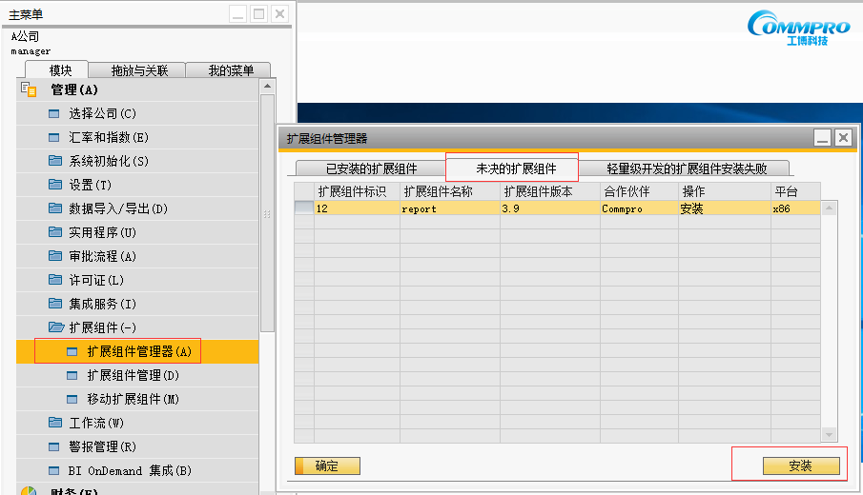
Task: Click the icon beside 扩展组件管理器(A)
Action: click(x=72, y=351)
